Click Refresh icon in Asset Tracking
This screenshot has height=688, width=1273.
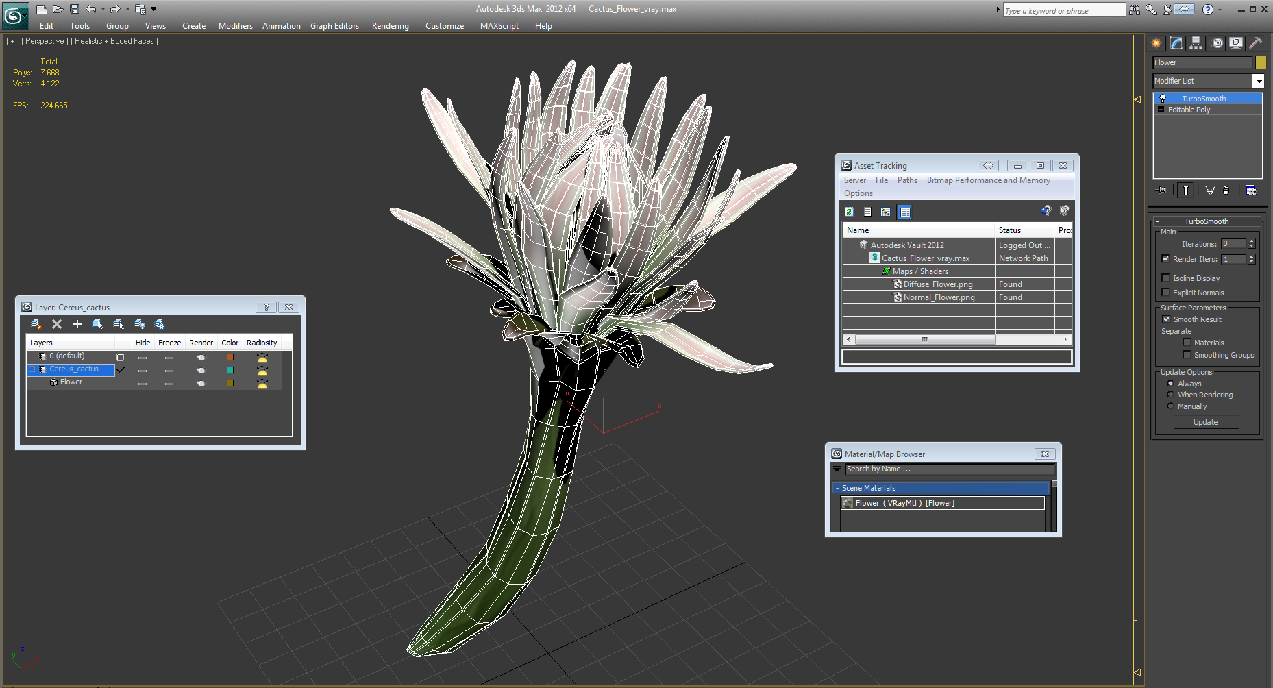[849, 212]
